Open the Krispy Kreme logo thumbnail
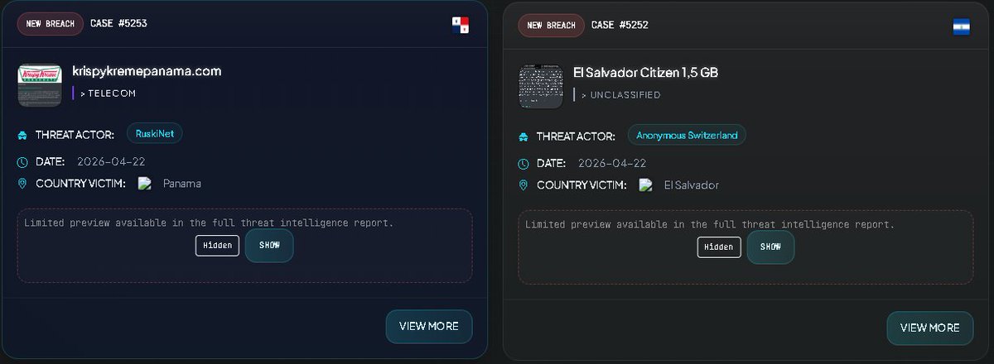Viewport: 994px width, 364px height. coord(40,84)
